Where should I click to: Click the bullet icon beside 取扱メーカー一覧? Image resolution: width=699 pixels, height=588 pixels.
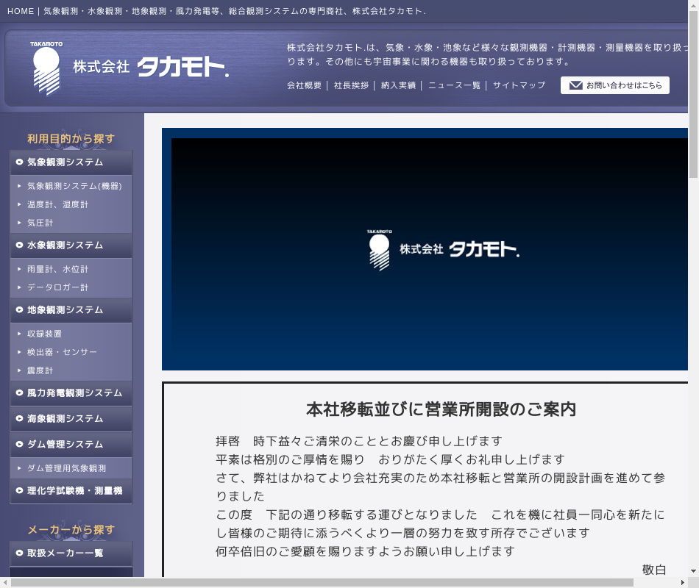[x=19, y=553]
